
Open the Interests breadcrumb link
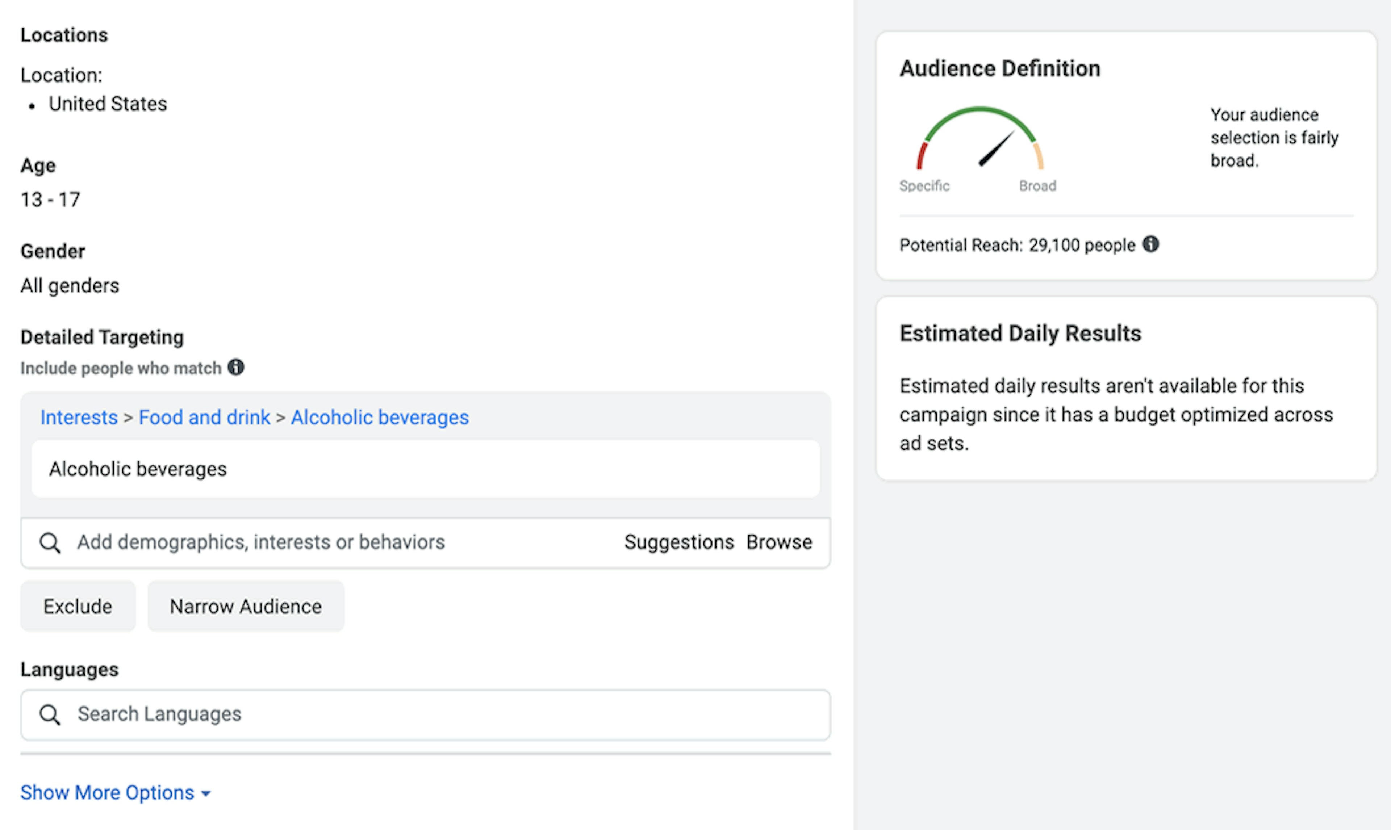pos(79,417)
